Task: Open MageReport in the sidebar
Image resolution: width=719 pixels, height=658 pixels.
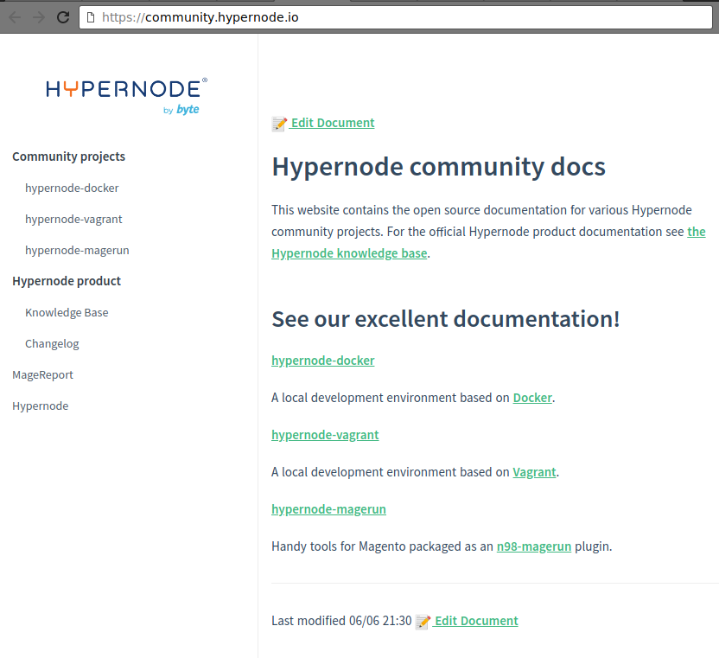Action: point(42,375)
